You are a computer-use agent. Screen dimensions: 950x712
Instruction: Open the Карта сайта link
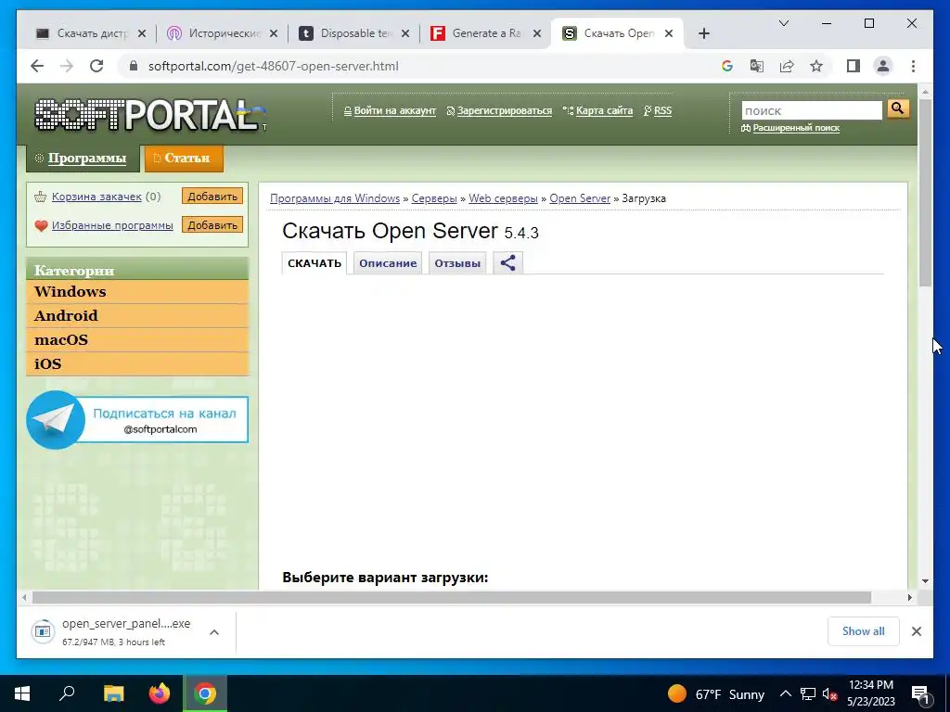click(604, 111)
